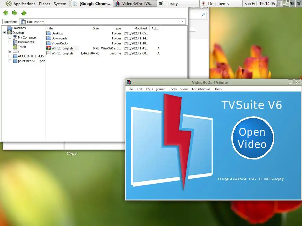Select the Win11_English part file icon
The height and width of the screenshot is (226, 302).
49,53
